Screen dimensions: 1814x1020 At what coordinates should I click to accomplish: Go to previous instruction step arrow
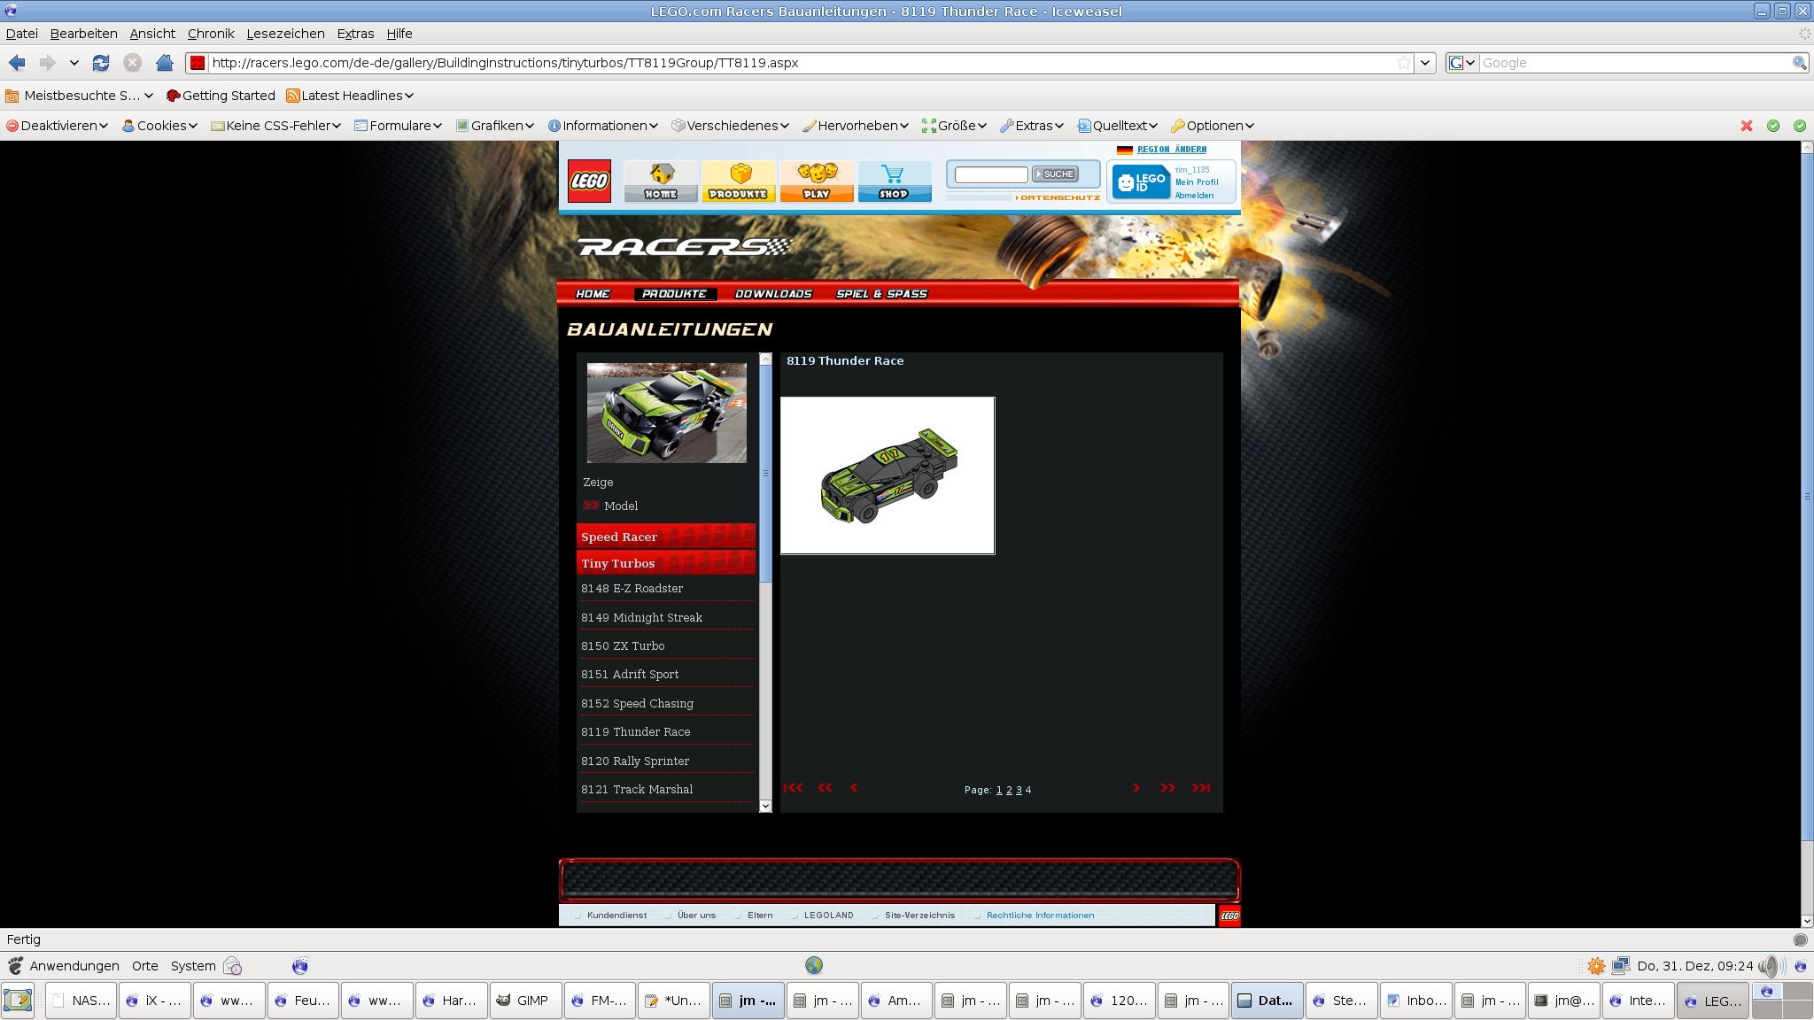click(x=854, y=788)
